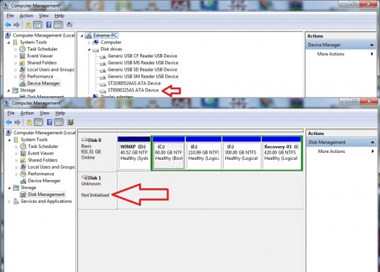Click Up one level icon in bottom toolbar
The image size is (380, 272).
pyautogui.click(x=29, y=122)
